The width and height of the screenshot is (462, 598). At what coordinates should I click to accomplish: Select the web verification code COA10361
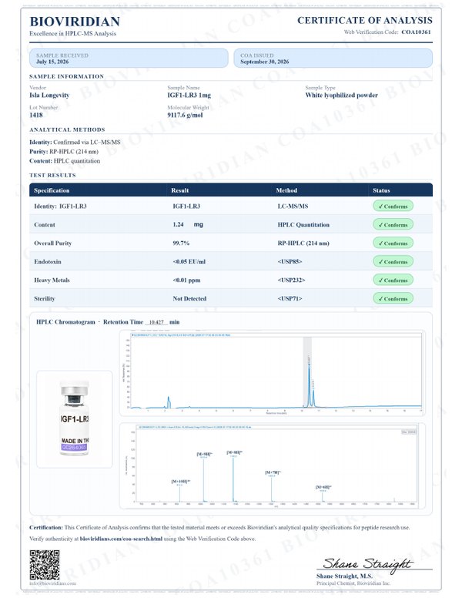(x=416, y=32)
